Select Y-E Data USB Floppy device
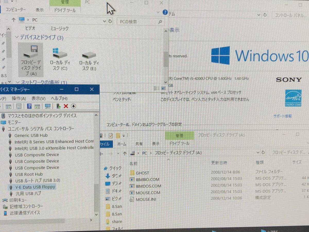Viewport: 309px width, 232px height. pyautogui.click(x=35, y=187)
